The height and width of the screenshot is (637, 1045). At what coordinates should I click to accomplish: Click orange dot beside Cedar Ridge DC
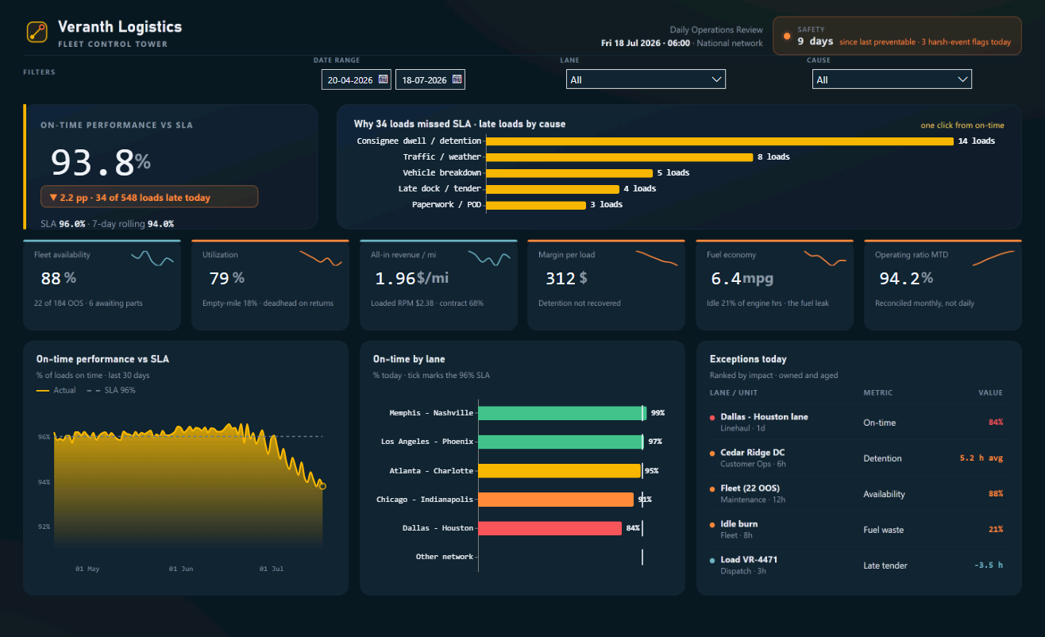click(713, 453)
